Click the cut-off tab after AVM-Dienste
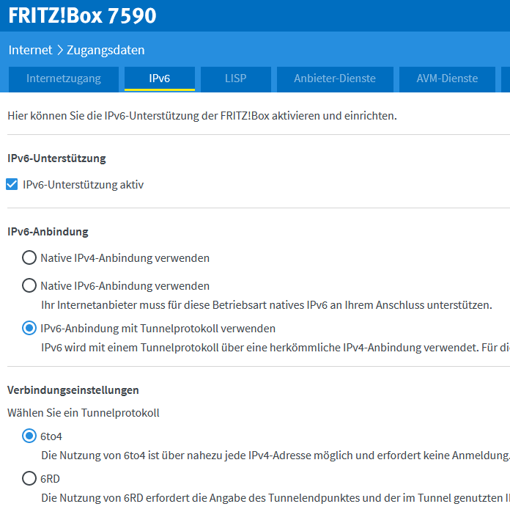 coord(506,78)
